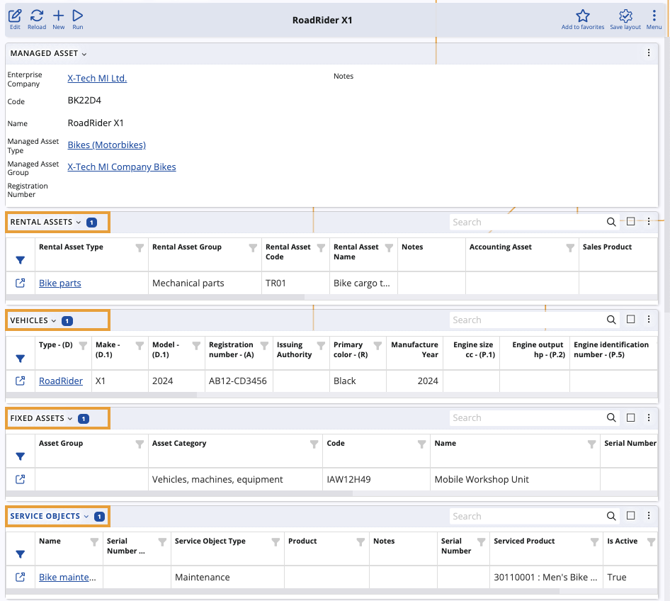Image resolution: width=670 pixels, height=601 pixels.
Task: Open Bike parts rental asset link
Action: pyautogui.click(x=59, y=283)
